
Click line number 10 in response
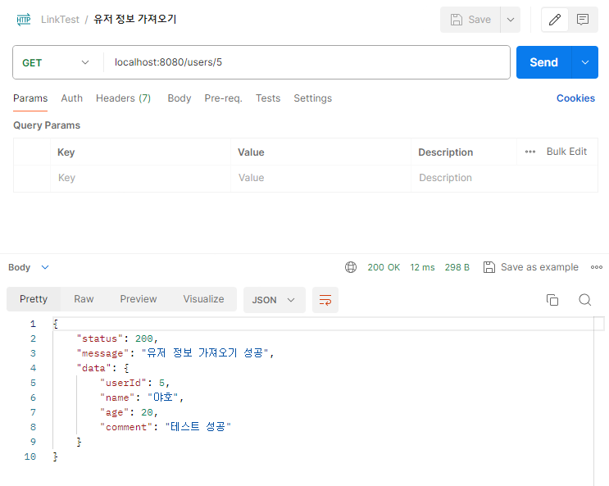click(30, 456)
